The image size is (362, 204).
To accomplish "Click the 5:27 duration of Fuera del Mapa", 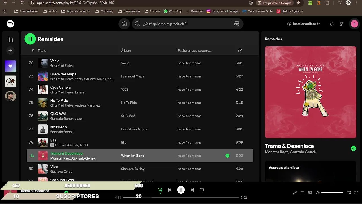I will pyautogui.click(x=239, y=76).
